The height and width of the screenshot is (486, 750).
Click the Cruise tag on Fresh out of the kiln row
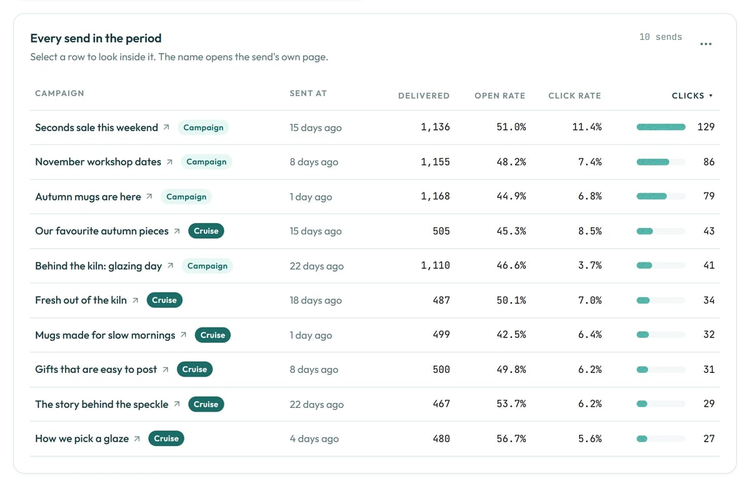[164, 300]
